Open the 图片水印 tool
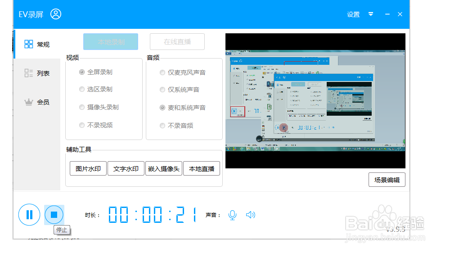The width and height of the screenshot is (450, 253). pos(88,168)
